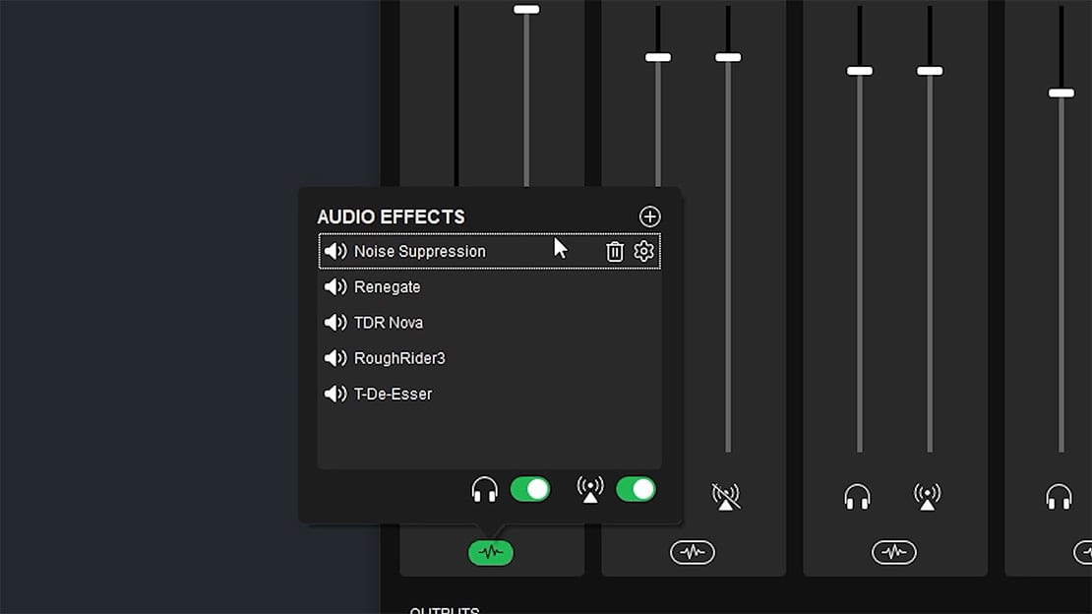Adjust third channel monitor fader handle

pyautogui.click(x=860, y=71)
